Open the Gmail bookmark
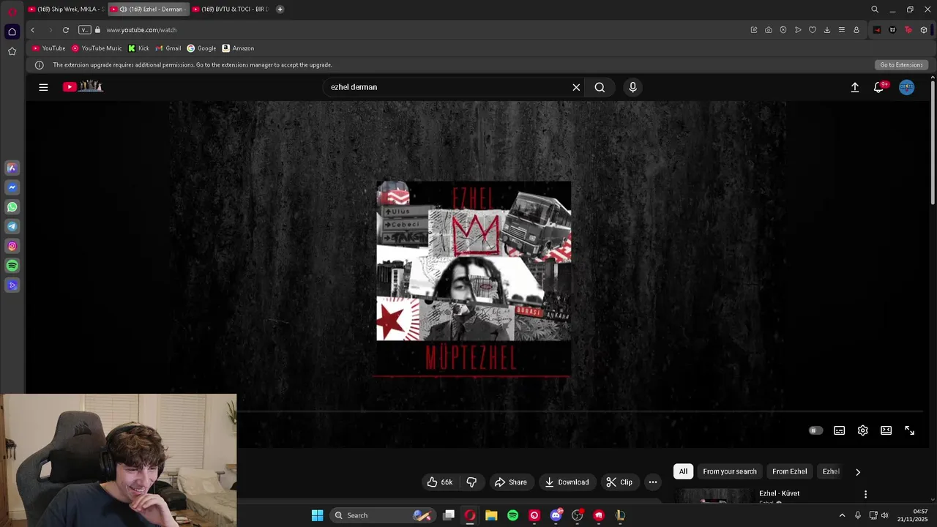Viewport: 937px width, 527px height. coord(168,48)
